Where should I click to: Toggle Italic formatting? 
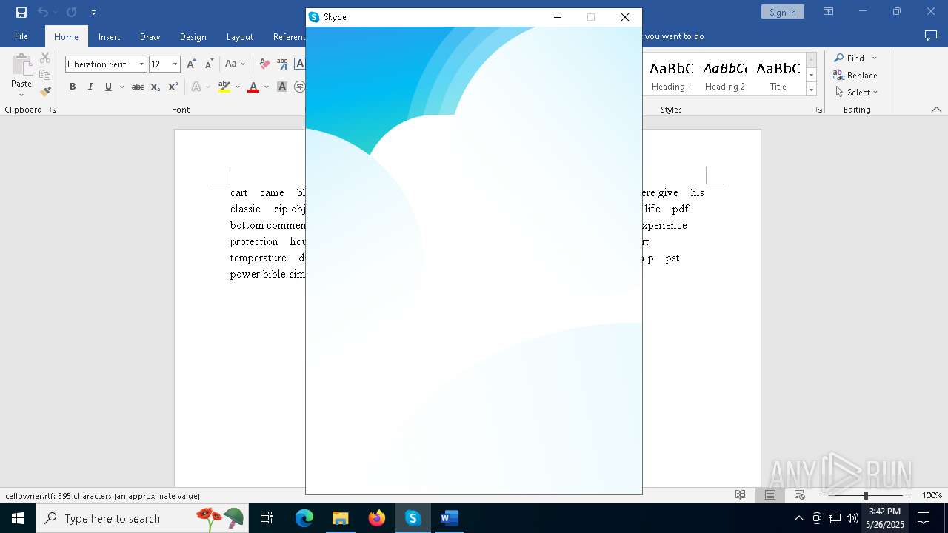90,87
